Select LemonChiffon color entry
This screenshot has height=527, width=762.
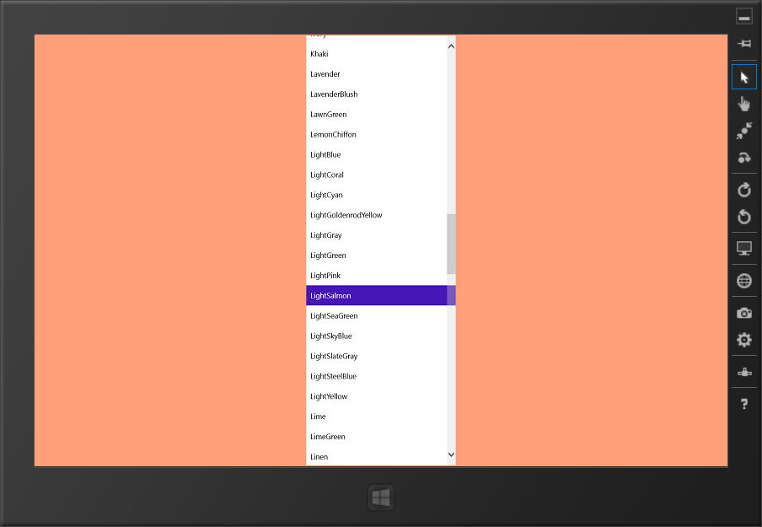[376, 135]
